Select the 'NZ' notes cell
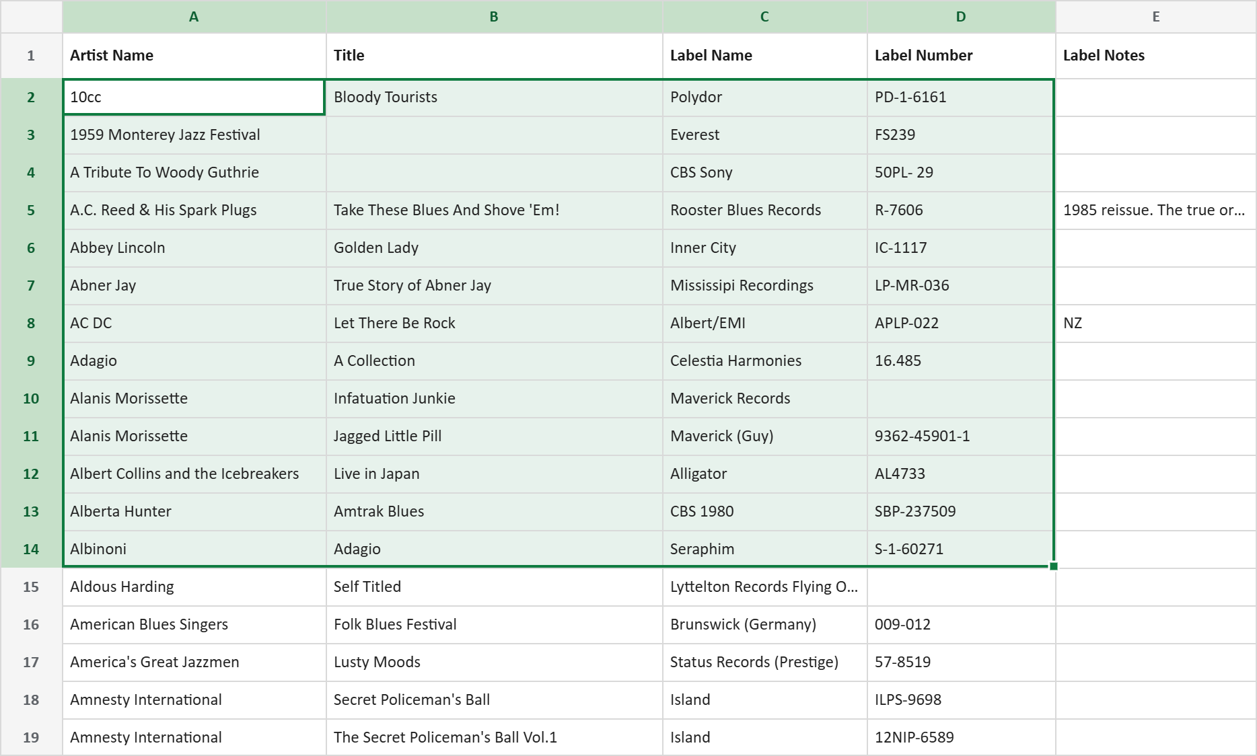1257x756 pixels. point(1155,324)
